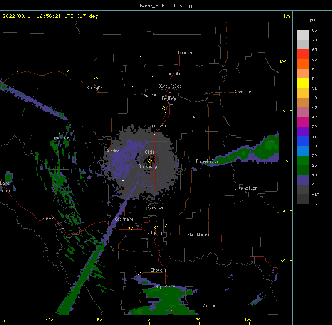Click the Blackfalds city label
332x325 pixels.
point(170,86)
